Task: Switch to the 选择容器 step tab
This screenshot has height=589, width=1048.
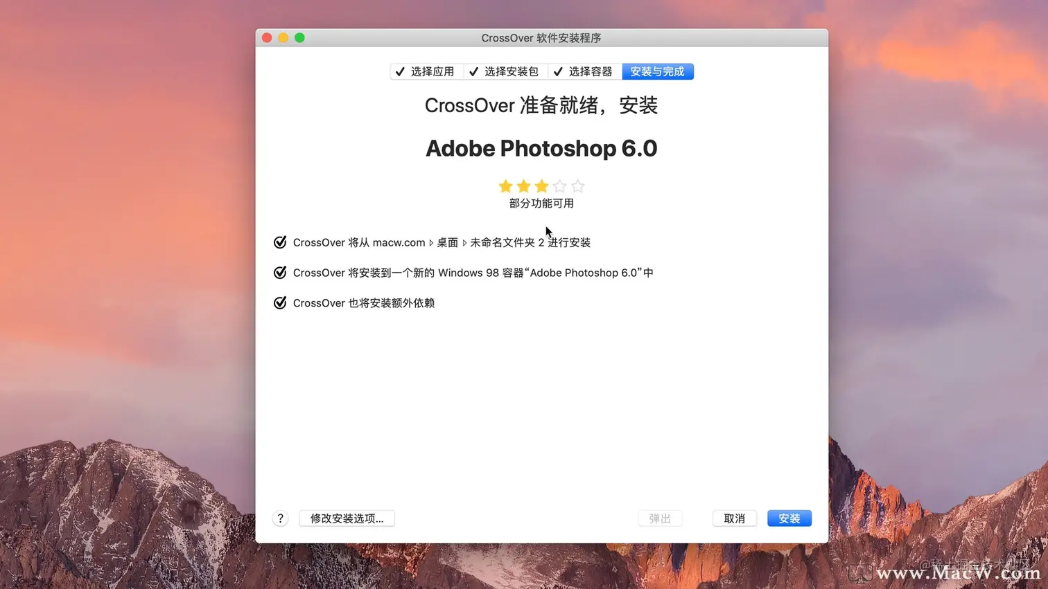Action: point(584,71)
